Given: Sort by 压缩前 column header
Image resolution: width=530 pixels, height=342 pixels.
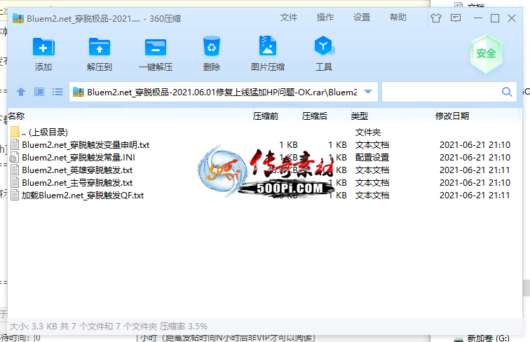Looking at the screenshot, I should point(265,116).
